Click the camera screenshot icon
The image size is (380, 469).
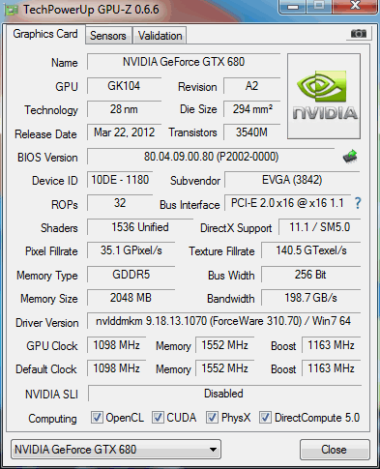point(359,33)
